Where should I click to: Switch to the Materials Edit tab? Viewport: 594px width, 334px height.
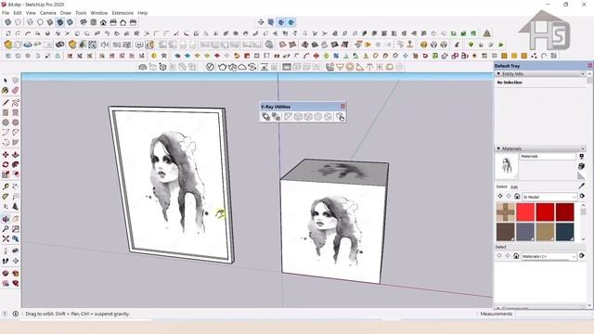[514, 187]
